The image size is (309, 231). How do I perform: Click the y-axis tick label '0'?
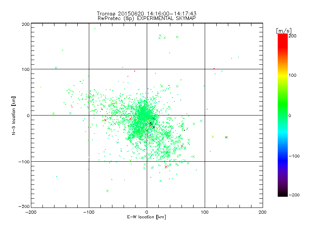(x=28, y=115)
